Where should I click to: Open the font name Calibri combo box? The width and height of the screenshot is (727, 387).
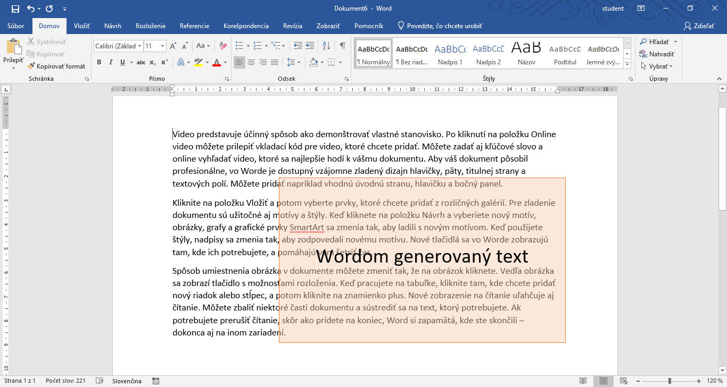coord(118,46)
